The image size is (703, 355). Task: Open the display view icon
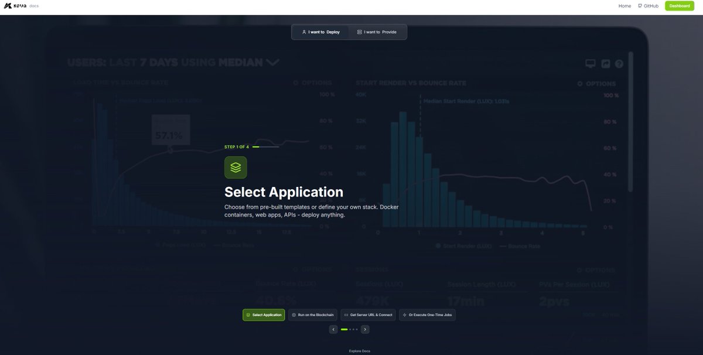591,62
